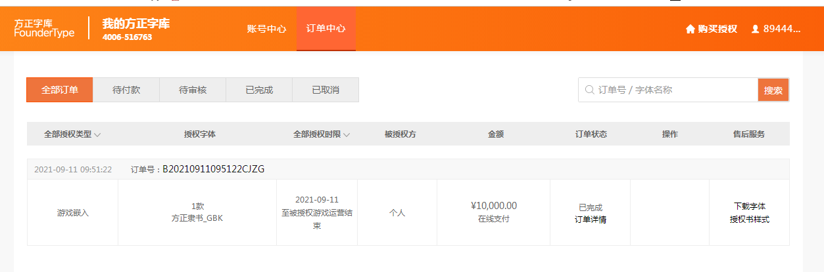This screenshot has height=272, width=824.
Task: Click the 个人 licensee cell
Action: 397,213
